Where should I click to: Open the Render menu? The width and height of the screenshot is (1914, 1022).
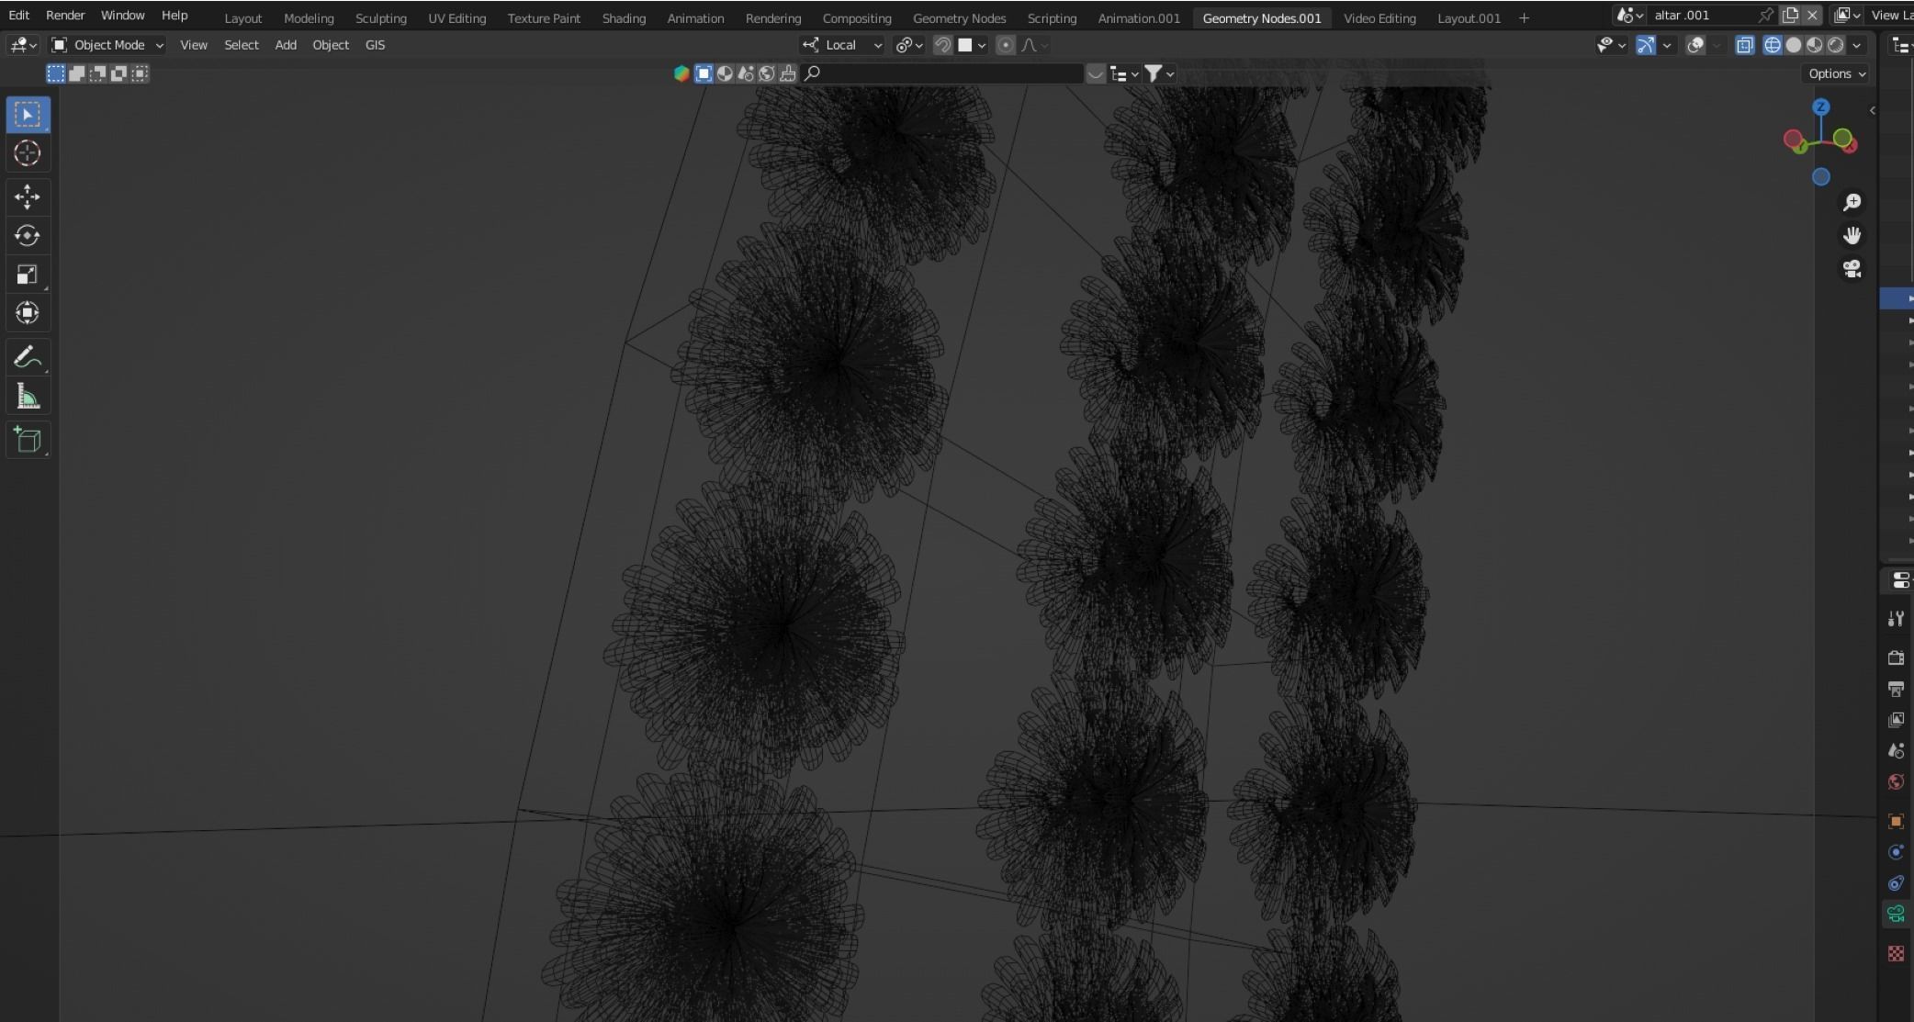click(x=65, y=16)
